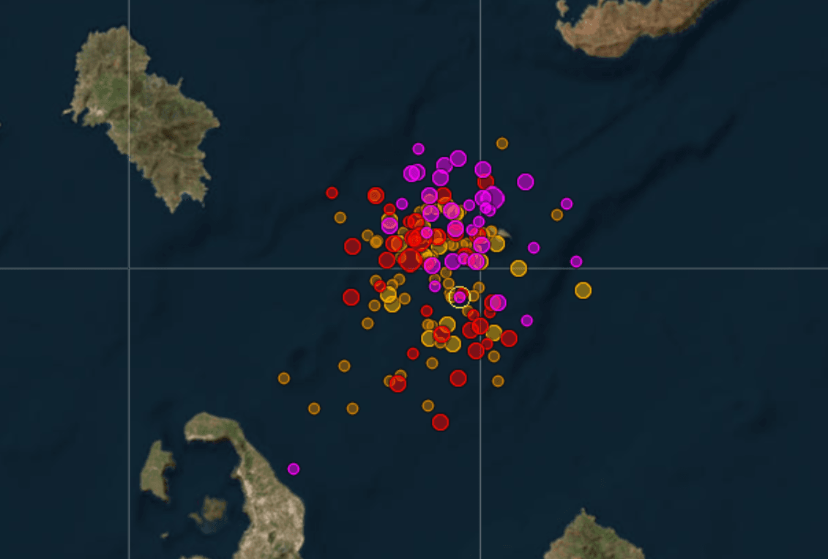The width and height of the screenshot is (828, 559).
Task: Click the intersection of the right-hand gridlines
Action: (x=480, y=268)
